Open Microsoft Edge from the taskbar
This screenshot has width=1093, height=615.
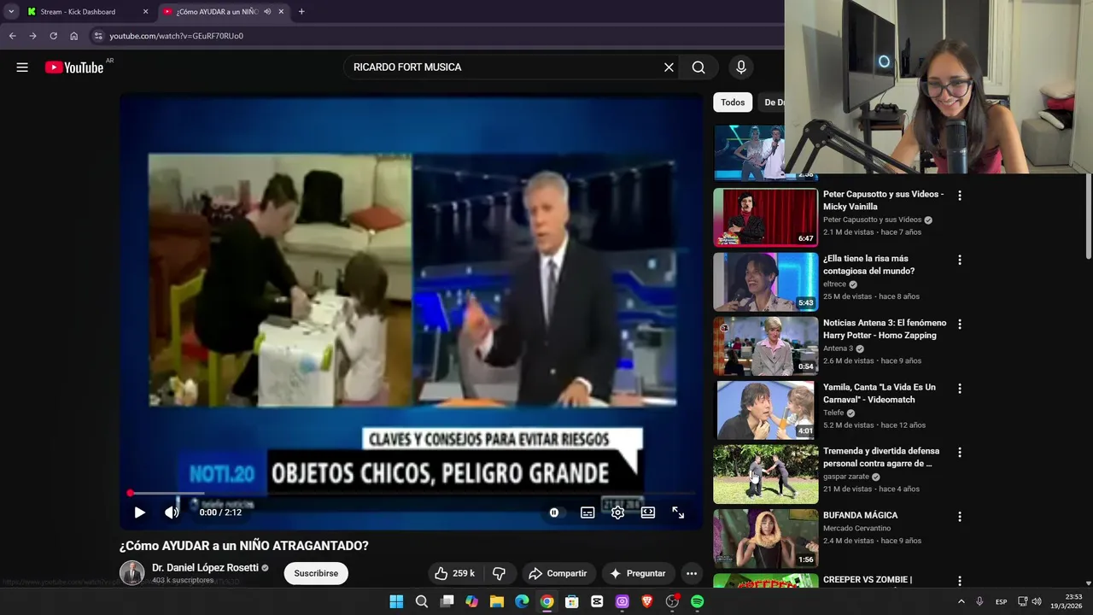coord(522,601)
